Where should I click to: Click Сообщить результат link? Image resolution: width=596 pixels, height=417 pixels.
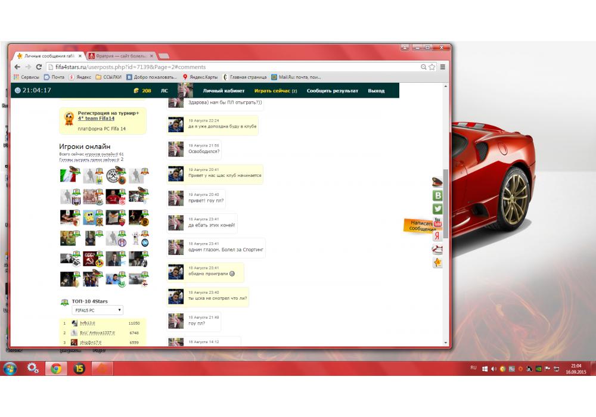tap(332, 91)
